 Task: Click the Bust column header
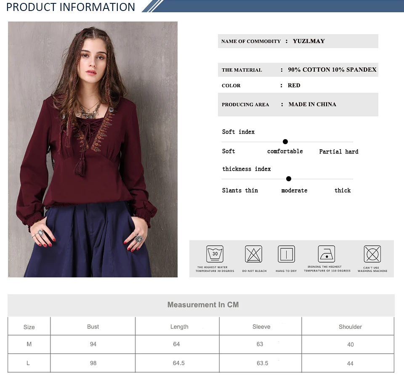click(93, 327)
